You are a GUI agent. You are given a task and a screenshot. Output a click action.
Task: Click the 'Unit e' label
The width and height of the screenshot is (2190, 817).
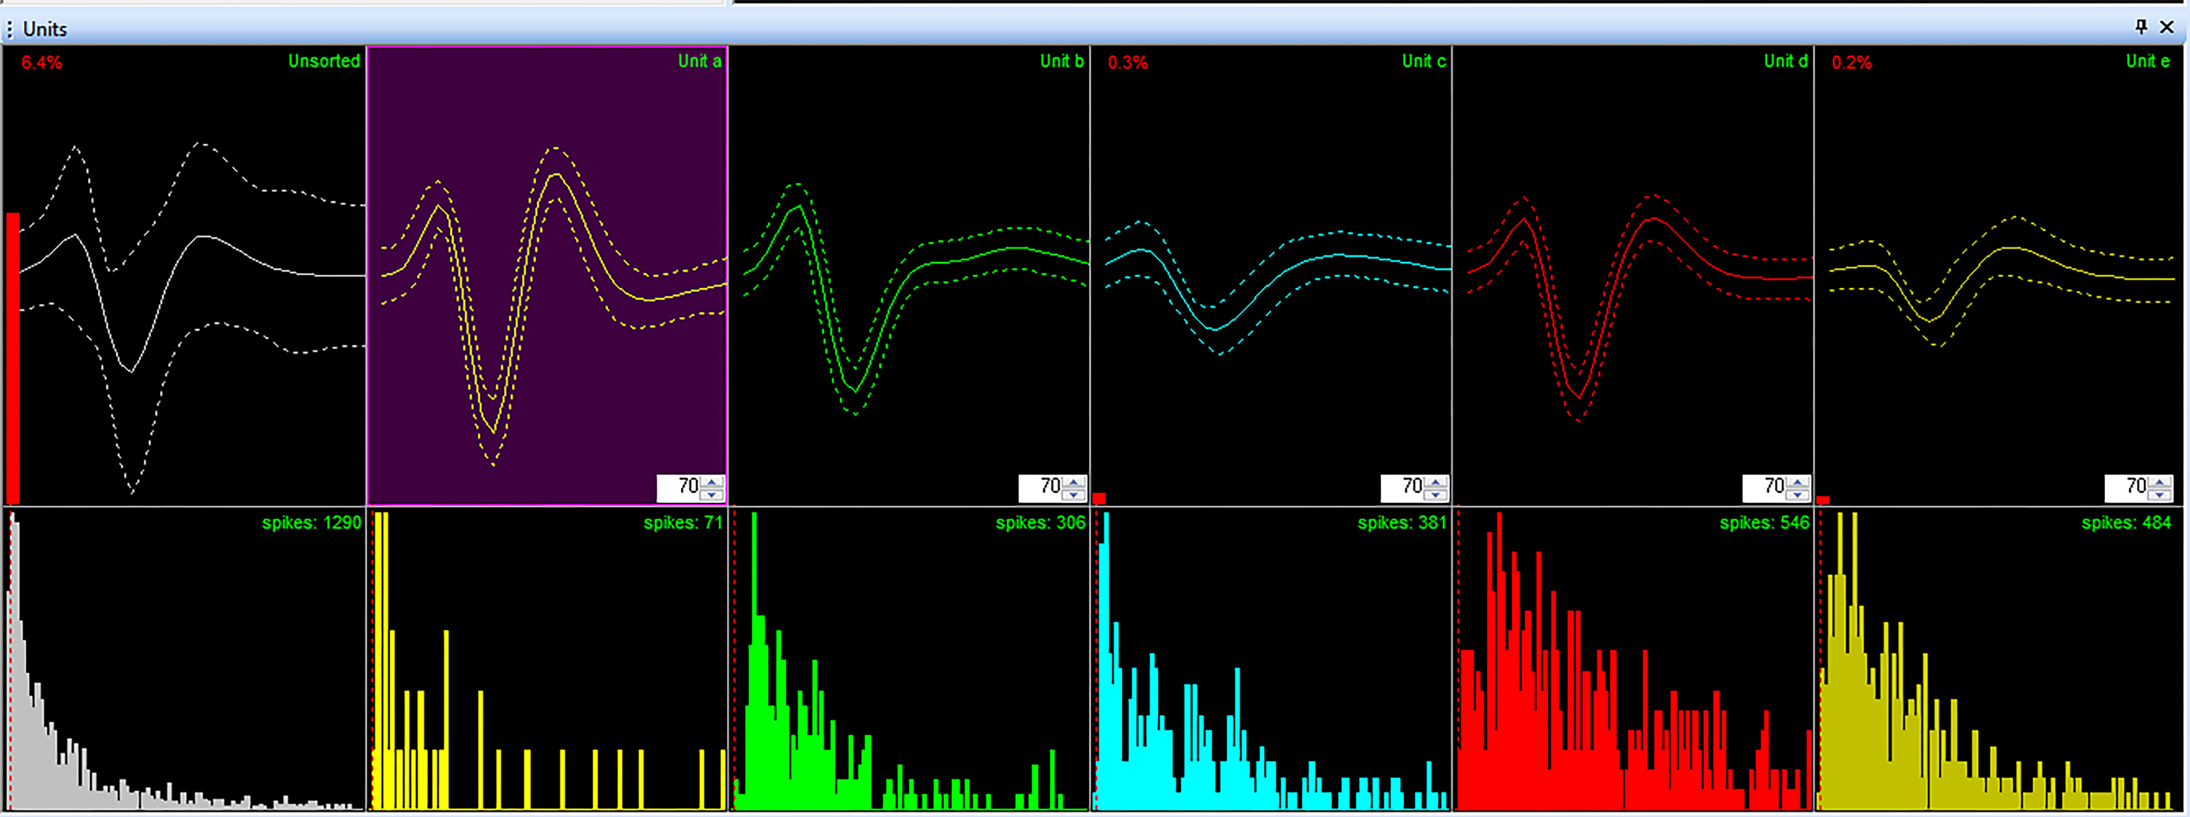coord(2148,61)
